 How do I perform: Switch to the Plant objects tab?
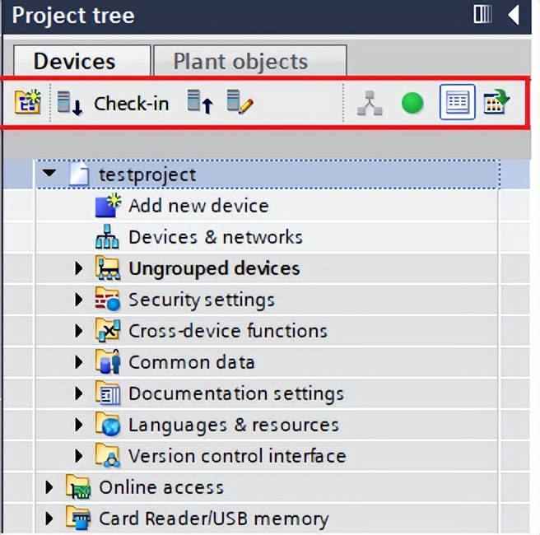(240, 61)
